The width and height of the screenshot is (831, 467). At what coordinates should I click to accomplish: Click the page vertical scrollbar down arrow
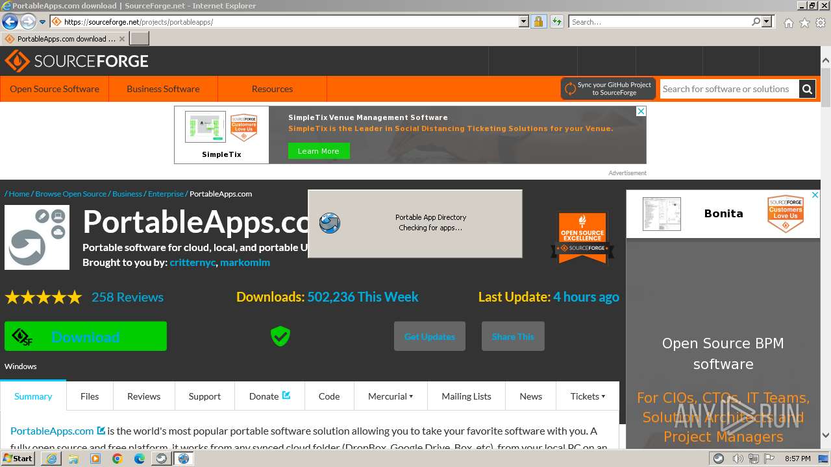825,435
